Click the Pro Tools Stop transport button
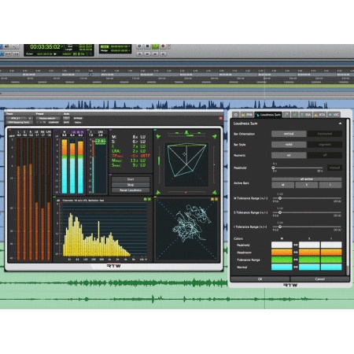The image size is (354, 354). [x=147, y=46]
